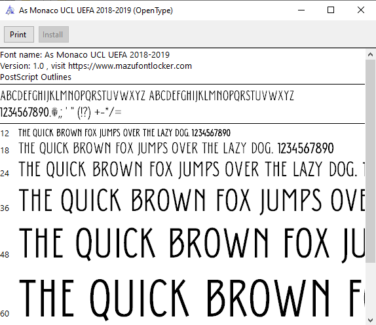Click the scrollbar up arrow
This screenshot has width=376, height=325.
tap(370, 54)
